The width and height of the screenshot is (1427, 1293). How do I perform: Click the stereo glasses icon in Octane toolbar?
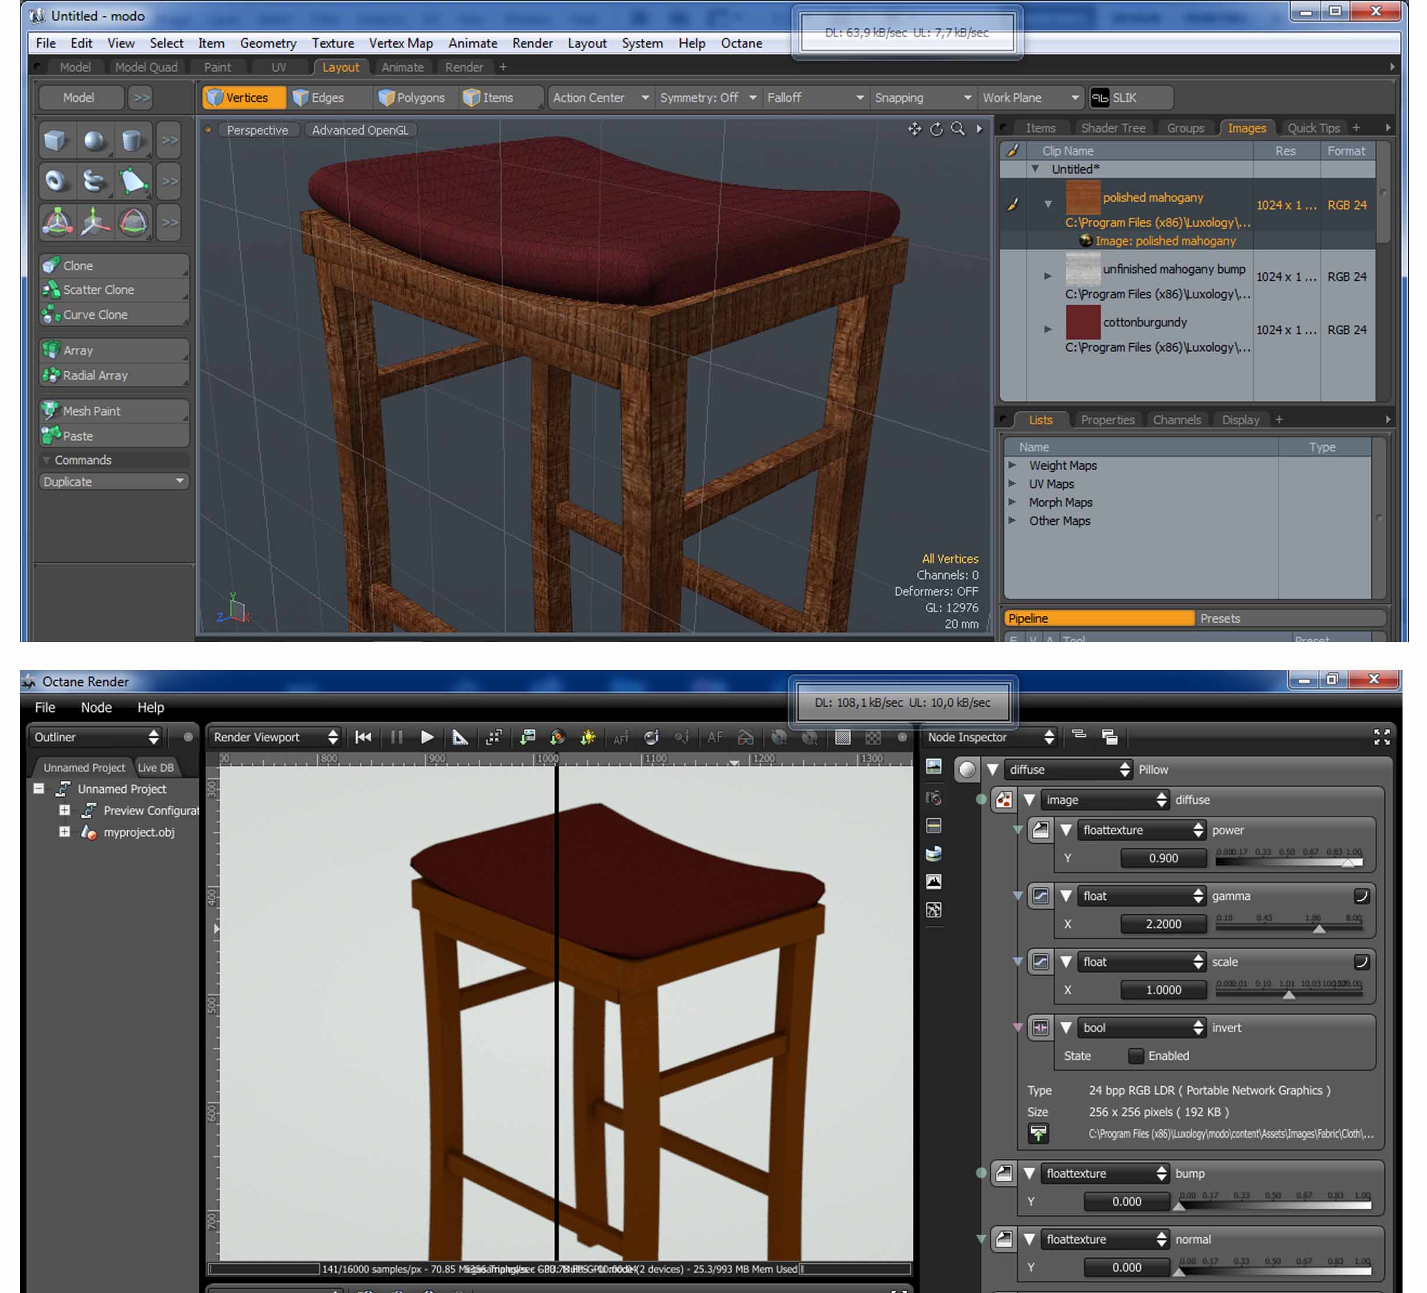pyautogui.click(x=746, y=738)
